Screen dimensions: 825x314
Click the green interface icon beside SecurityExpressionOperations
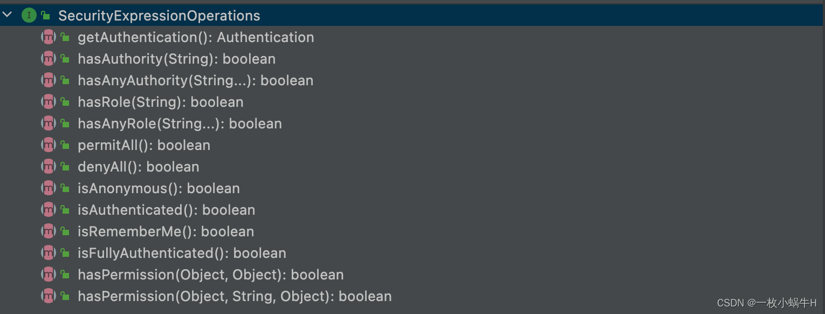click(x=29, y=16)
